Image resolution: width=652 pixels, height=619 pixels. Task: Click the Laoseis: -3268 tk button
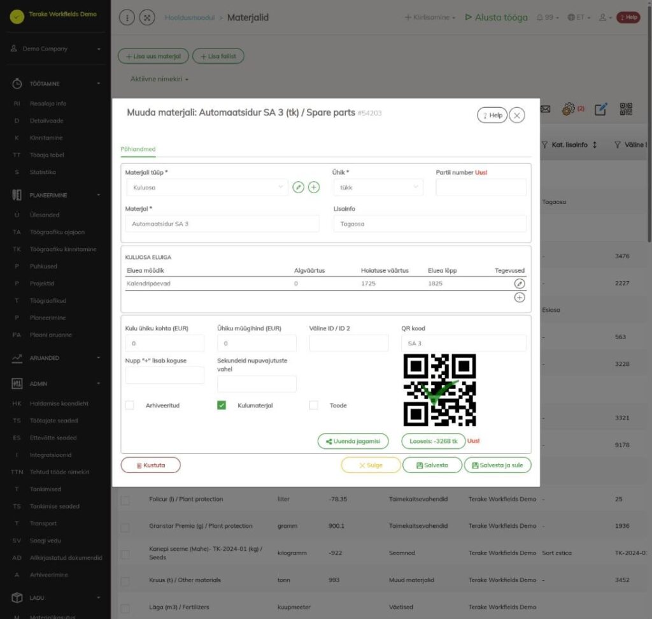(433, 441)
